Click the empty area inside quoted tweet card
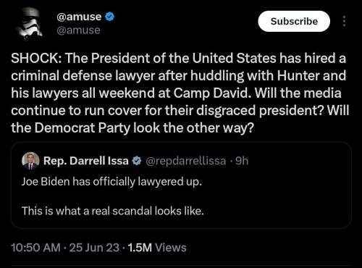This screenshot has height=268, width=362. click(277, 196)
